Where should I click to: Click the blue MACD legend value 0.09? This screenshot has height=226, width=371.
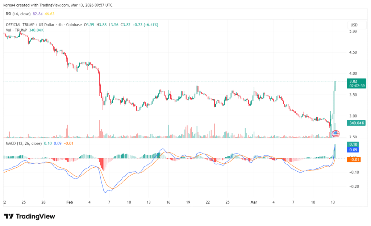click(x=58, y=143)
